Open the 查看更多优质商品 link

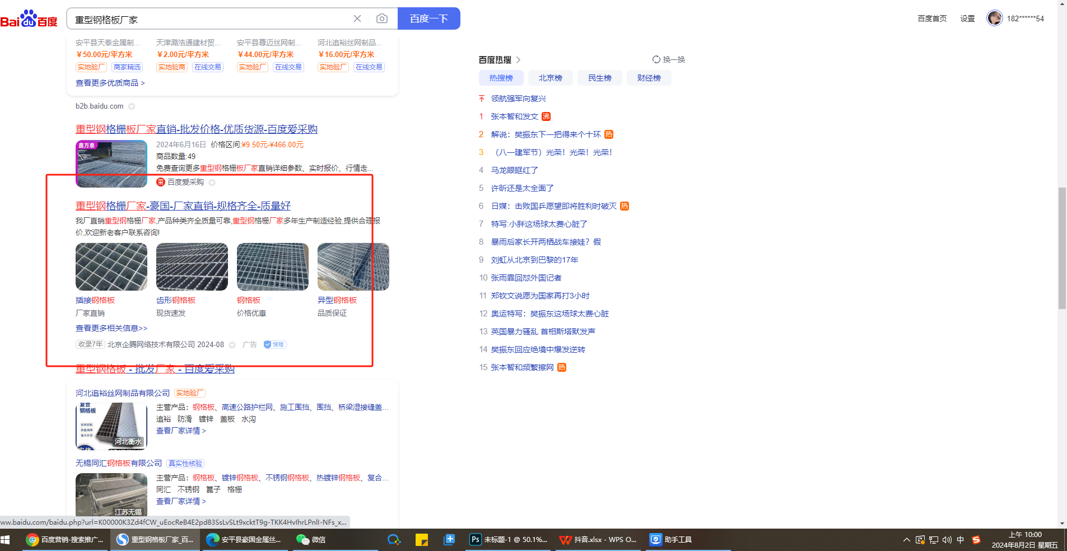[110, 83]
